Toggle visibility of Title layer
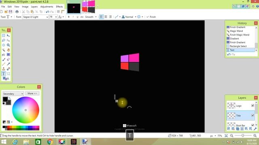259x145 pixels. click(x=253, y=116)
